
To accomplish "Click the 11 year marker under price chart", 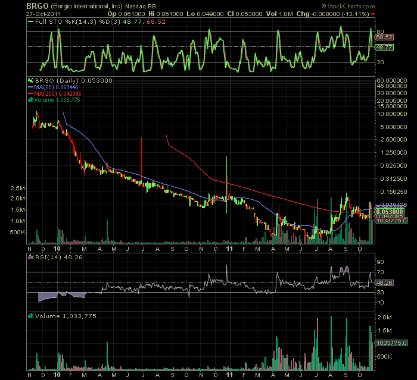I will click(x=229, y=249).
